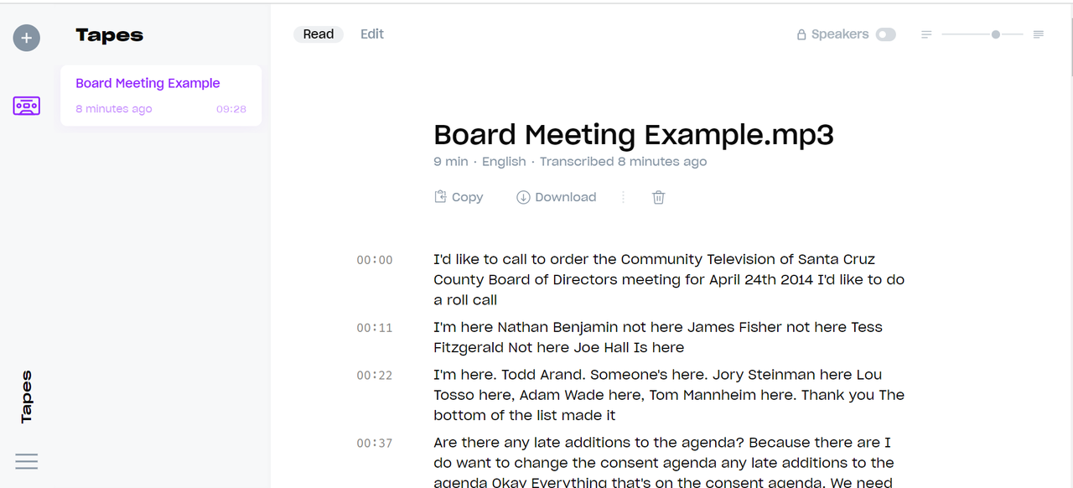Click the clipboard Copy icon
Image resolution: width=1073 pixels, height=488 pixels.
click(x=440, y=197)
